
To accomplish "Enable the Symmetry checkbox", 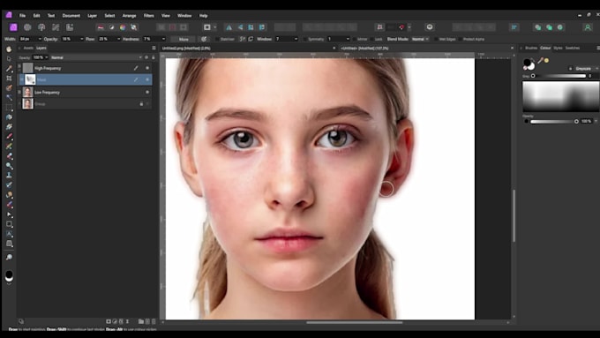I will point(305,39).
